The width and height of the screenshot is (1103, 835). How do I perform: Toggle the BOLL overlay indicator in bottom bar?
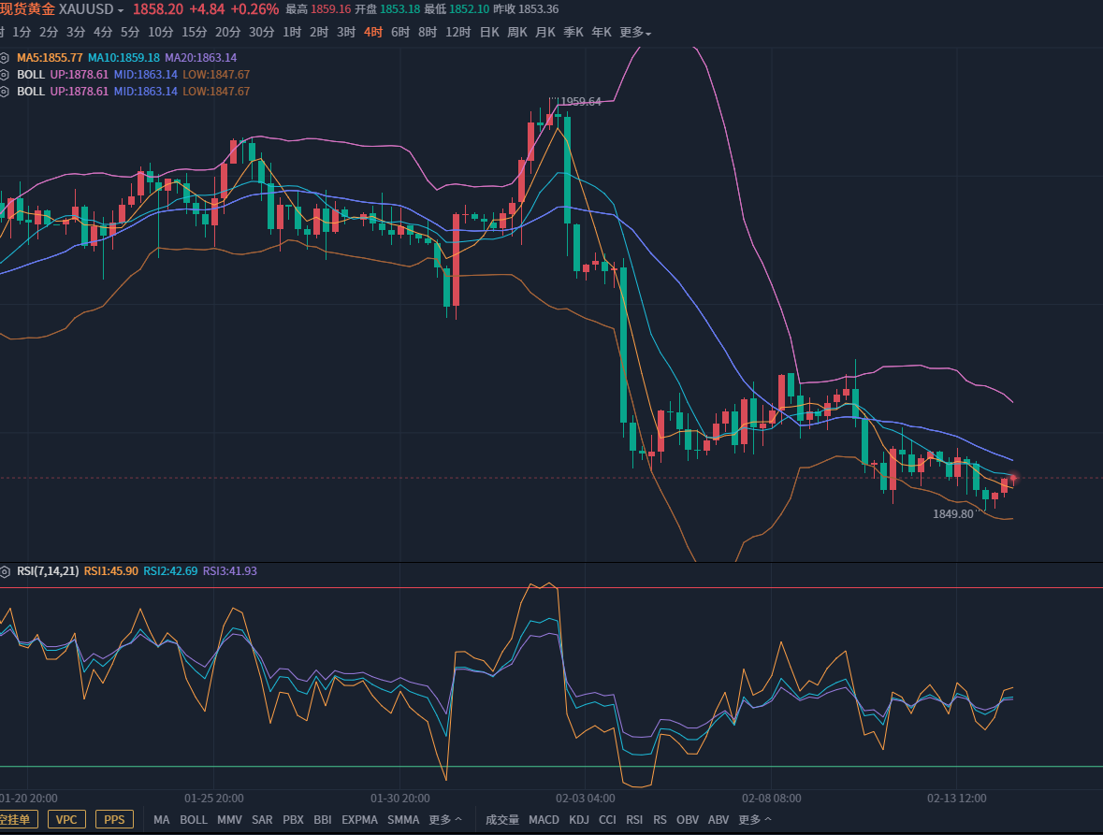[x=194, y=820]
